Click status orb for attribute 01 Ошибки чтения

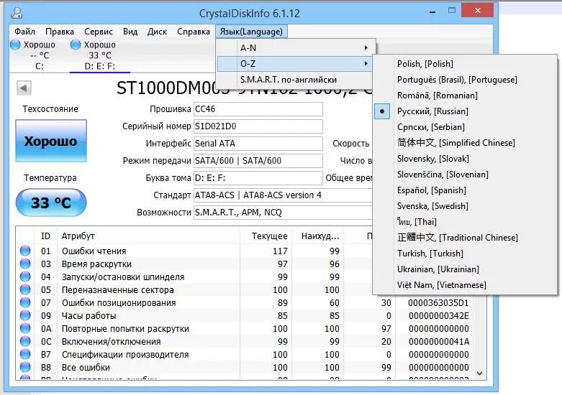[25, 251]
